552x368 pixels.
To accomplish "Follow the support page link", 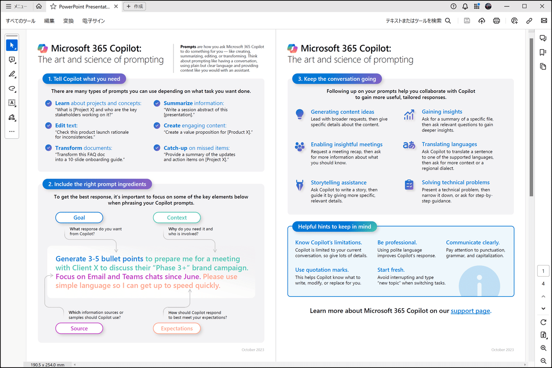I will click(470, 311).
